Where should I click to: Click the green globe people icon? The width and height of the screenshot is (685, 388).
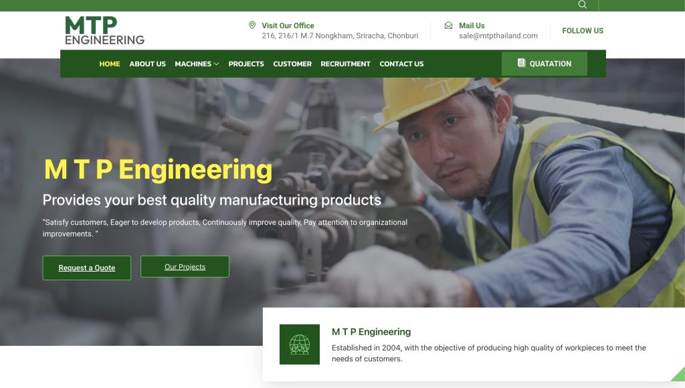coord(300,345)
